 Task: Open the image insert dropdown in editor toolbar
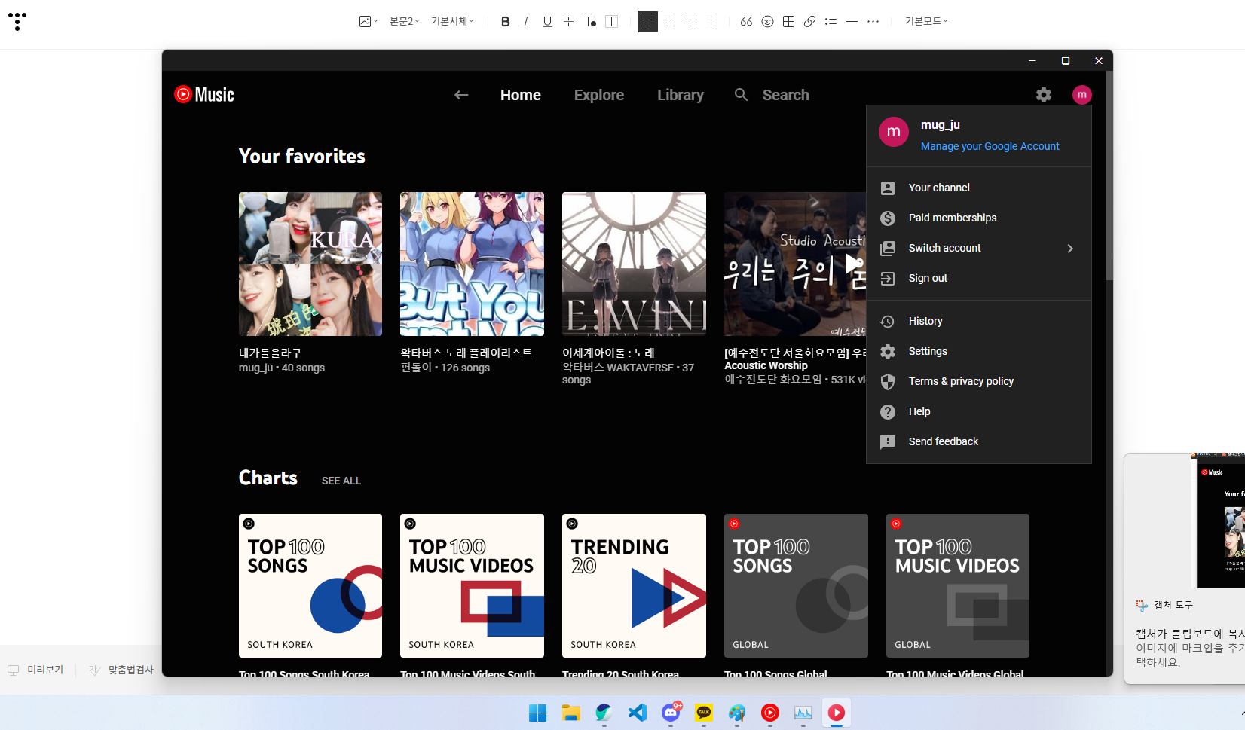click(368, 21)
